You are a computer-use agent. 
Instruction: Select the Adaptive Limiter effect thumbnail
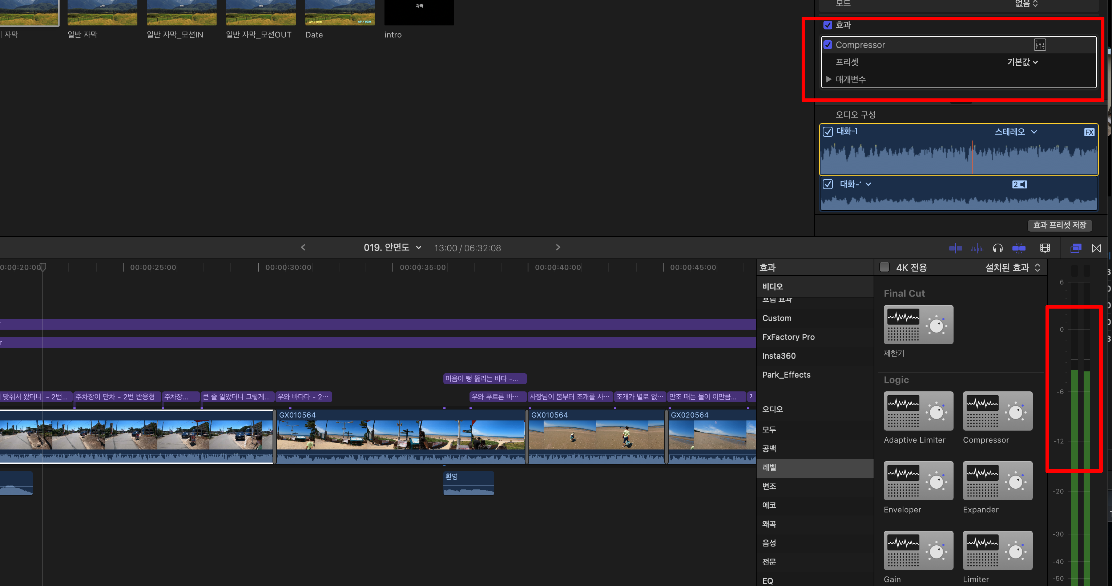[x=918, y=411]
